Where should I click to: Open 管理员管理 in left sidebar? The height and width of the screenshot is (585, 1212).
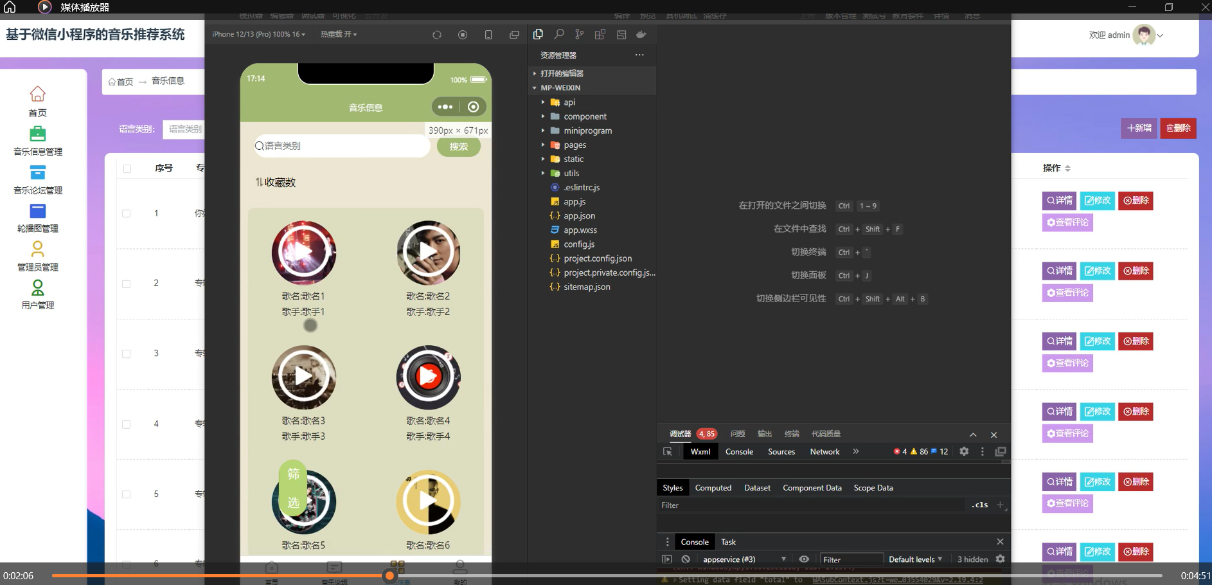[x=38, y=256]
